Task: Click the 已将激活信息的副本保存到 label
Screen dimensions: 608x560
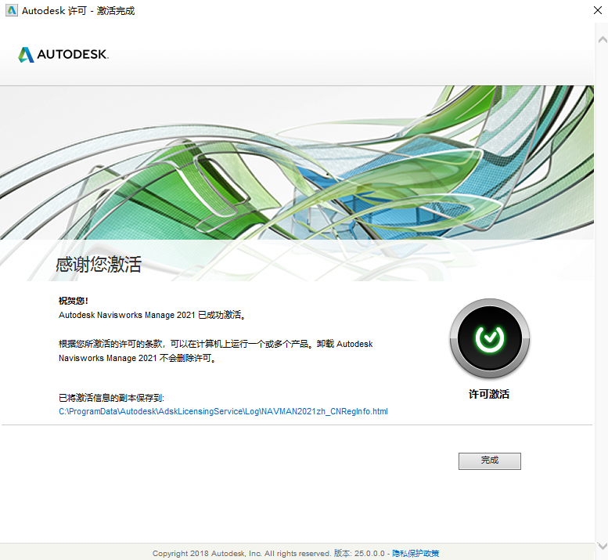Action: (111, 398)
